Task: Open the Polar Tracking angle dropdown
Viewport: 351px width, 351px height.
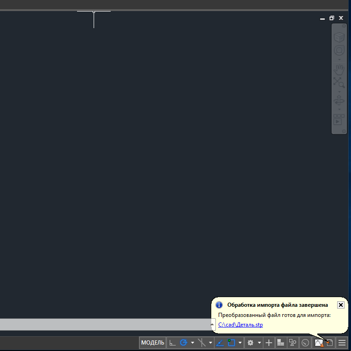Action: [192, 343]
